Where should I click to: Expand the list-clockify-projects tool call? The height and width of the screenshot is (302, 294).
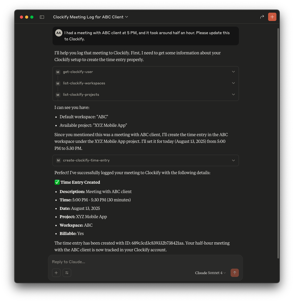click(x=233, y=94)
